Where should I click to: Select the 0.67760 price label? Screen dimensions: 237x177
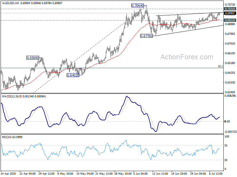146,36
